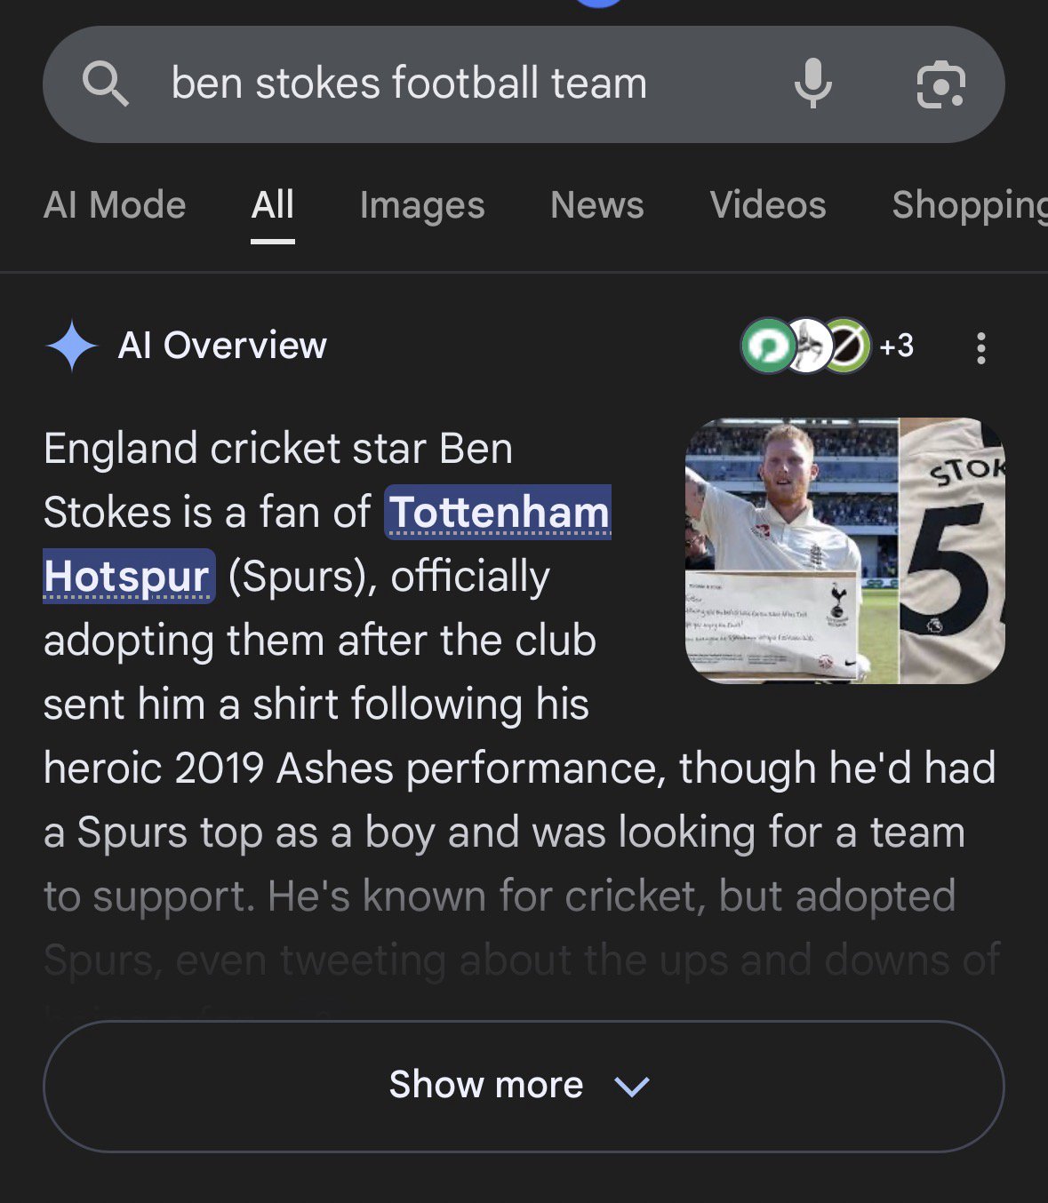The width and height of the screenshot is (1048, 1203).
Task: Open the Videos tab
Action: coord(767,205)
